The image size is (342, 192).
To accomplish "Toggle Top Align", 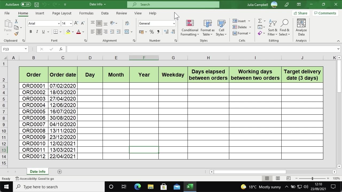I will point(93,23).
